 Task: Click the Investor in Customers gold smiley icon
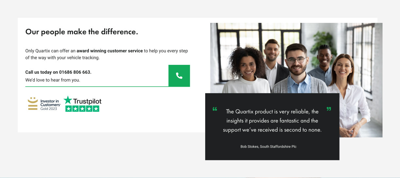click(x=33, y=104)
